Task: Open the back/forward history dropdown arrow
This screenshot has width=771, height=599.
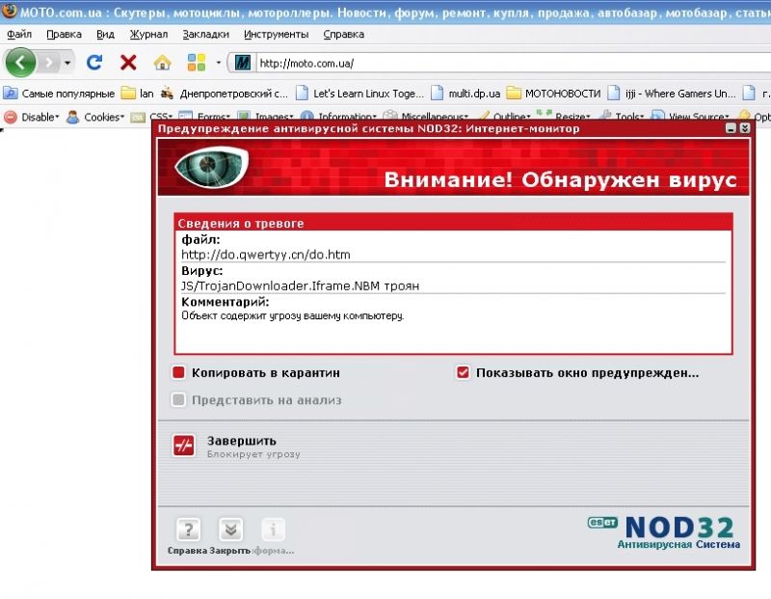Action: [x=67, y=63]
